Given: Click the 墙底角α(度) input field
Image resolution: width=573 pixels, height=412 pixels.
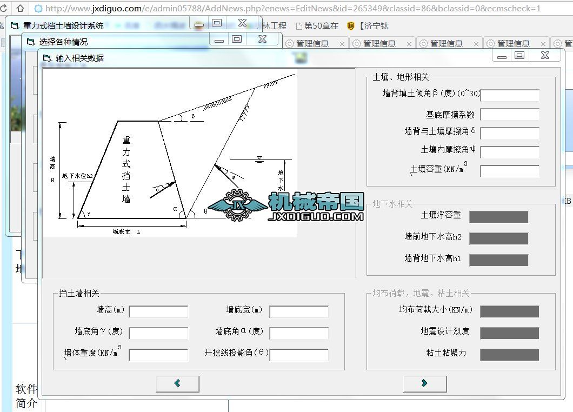Looking at the screenshot, I should coord(299,334).
